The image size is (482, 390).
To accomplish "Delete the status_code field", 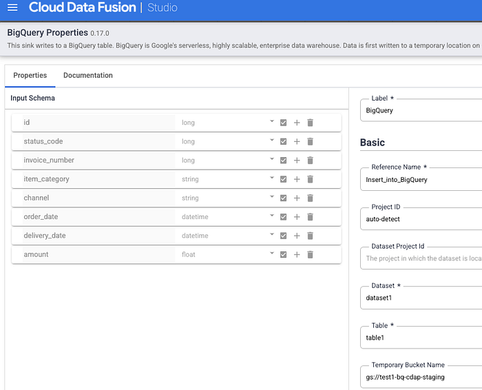I will (x=310, y=141).
